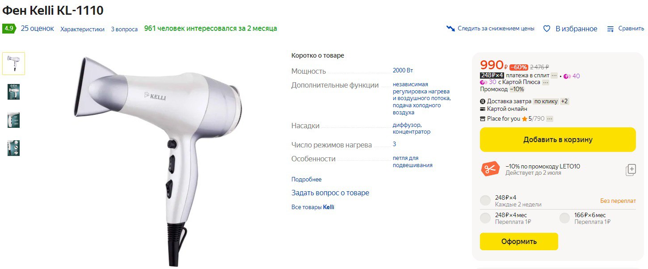Click the green 4.9 rating badge

point(8,28)
